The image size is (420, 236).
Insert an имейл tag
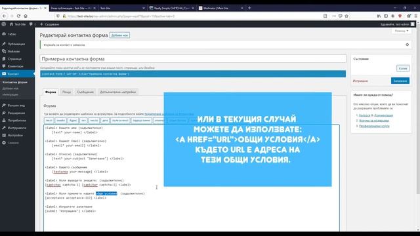60,121
